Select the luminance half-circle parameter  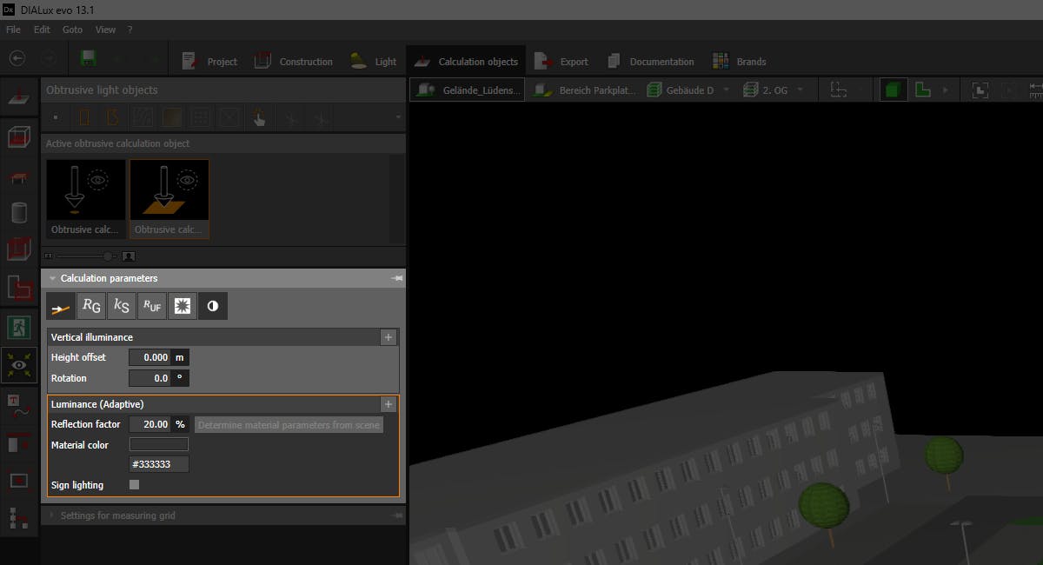(213, 306)
